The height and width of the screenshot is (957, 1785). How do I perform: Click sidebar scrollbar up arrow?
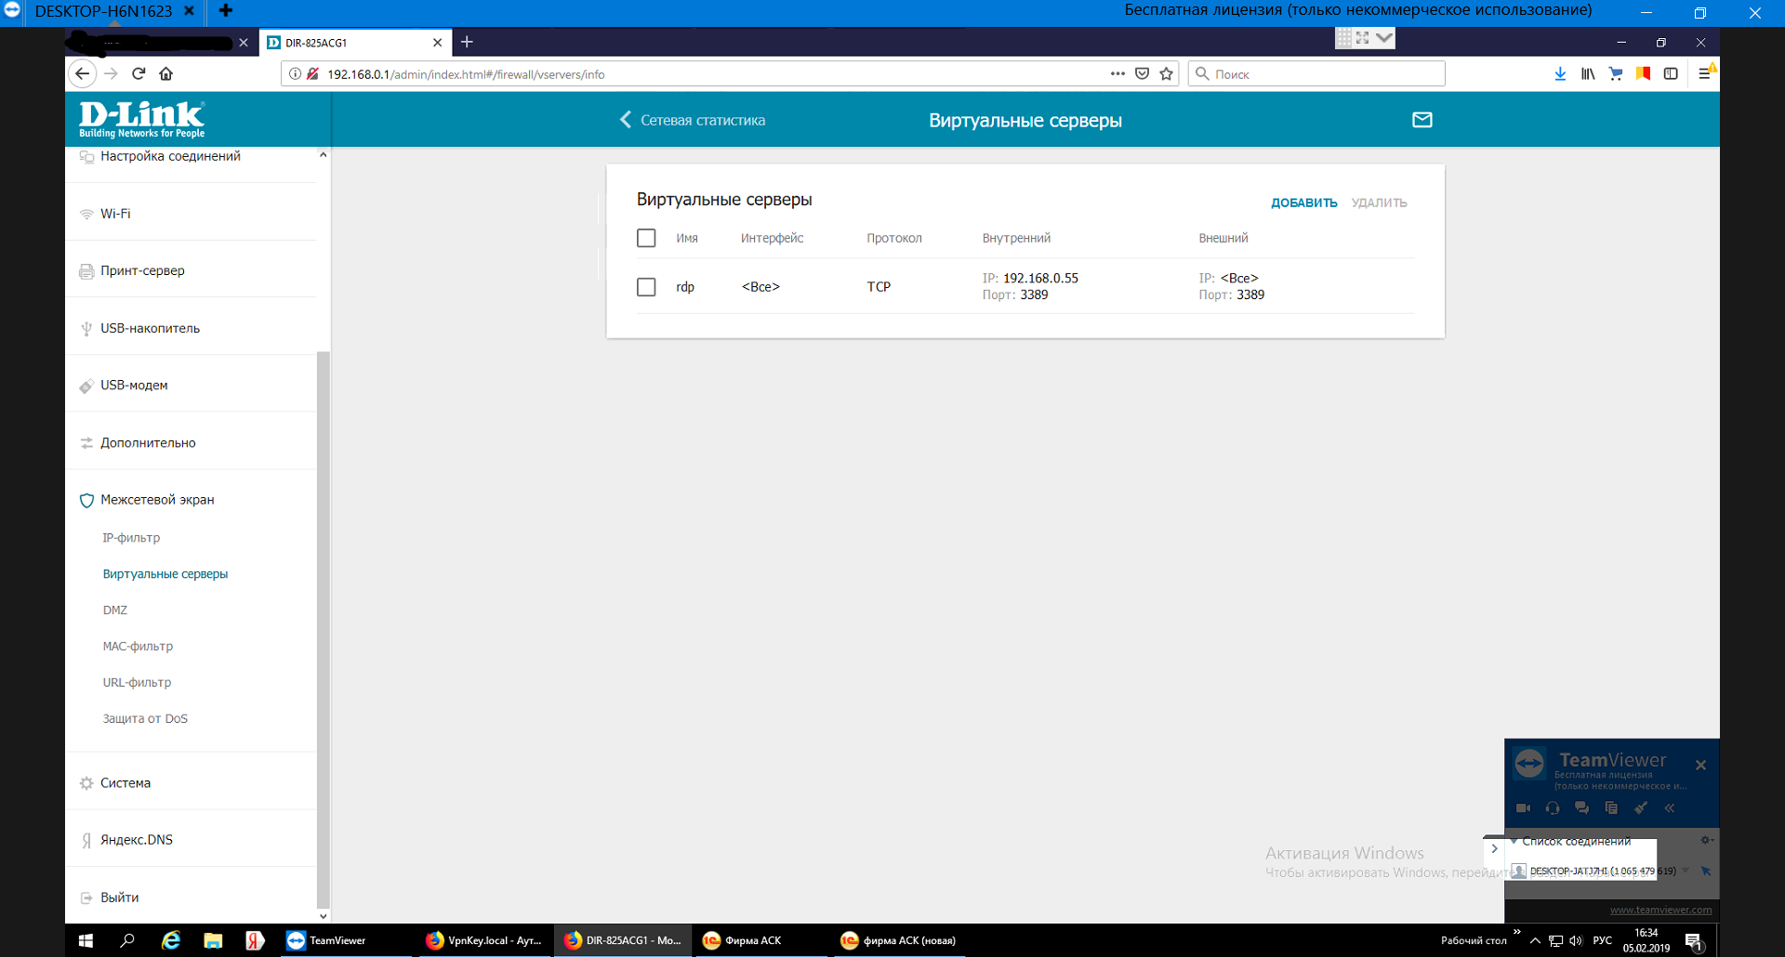click(324, 154)
